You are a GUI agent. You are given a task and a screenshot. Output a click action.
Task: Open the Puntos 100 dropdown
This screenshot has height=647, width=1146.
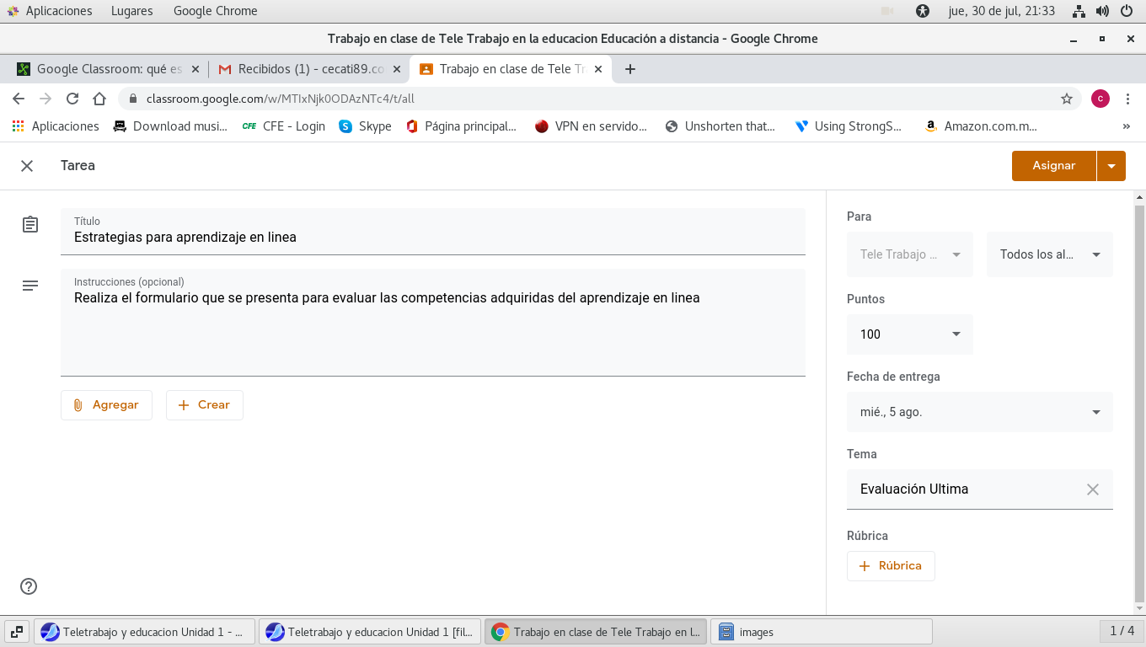909,334
